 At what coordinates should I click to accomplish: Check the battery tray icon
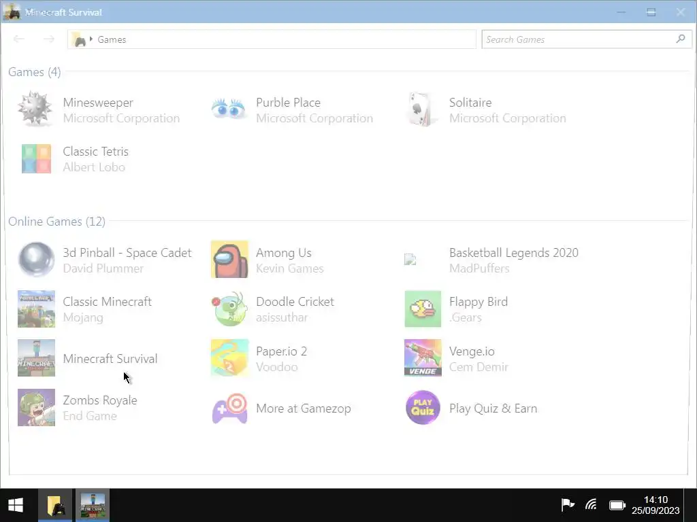(x=617, y=505)
